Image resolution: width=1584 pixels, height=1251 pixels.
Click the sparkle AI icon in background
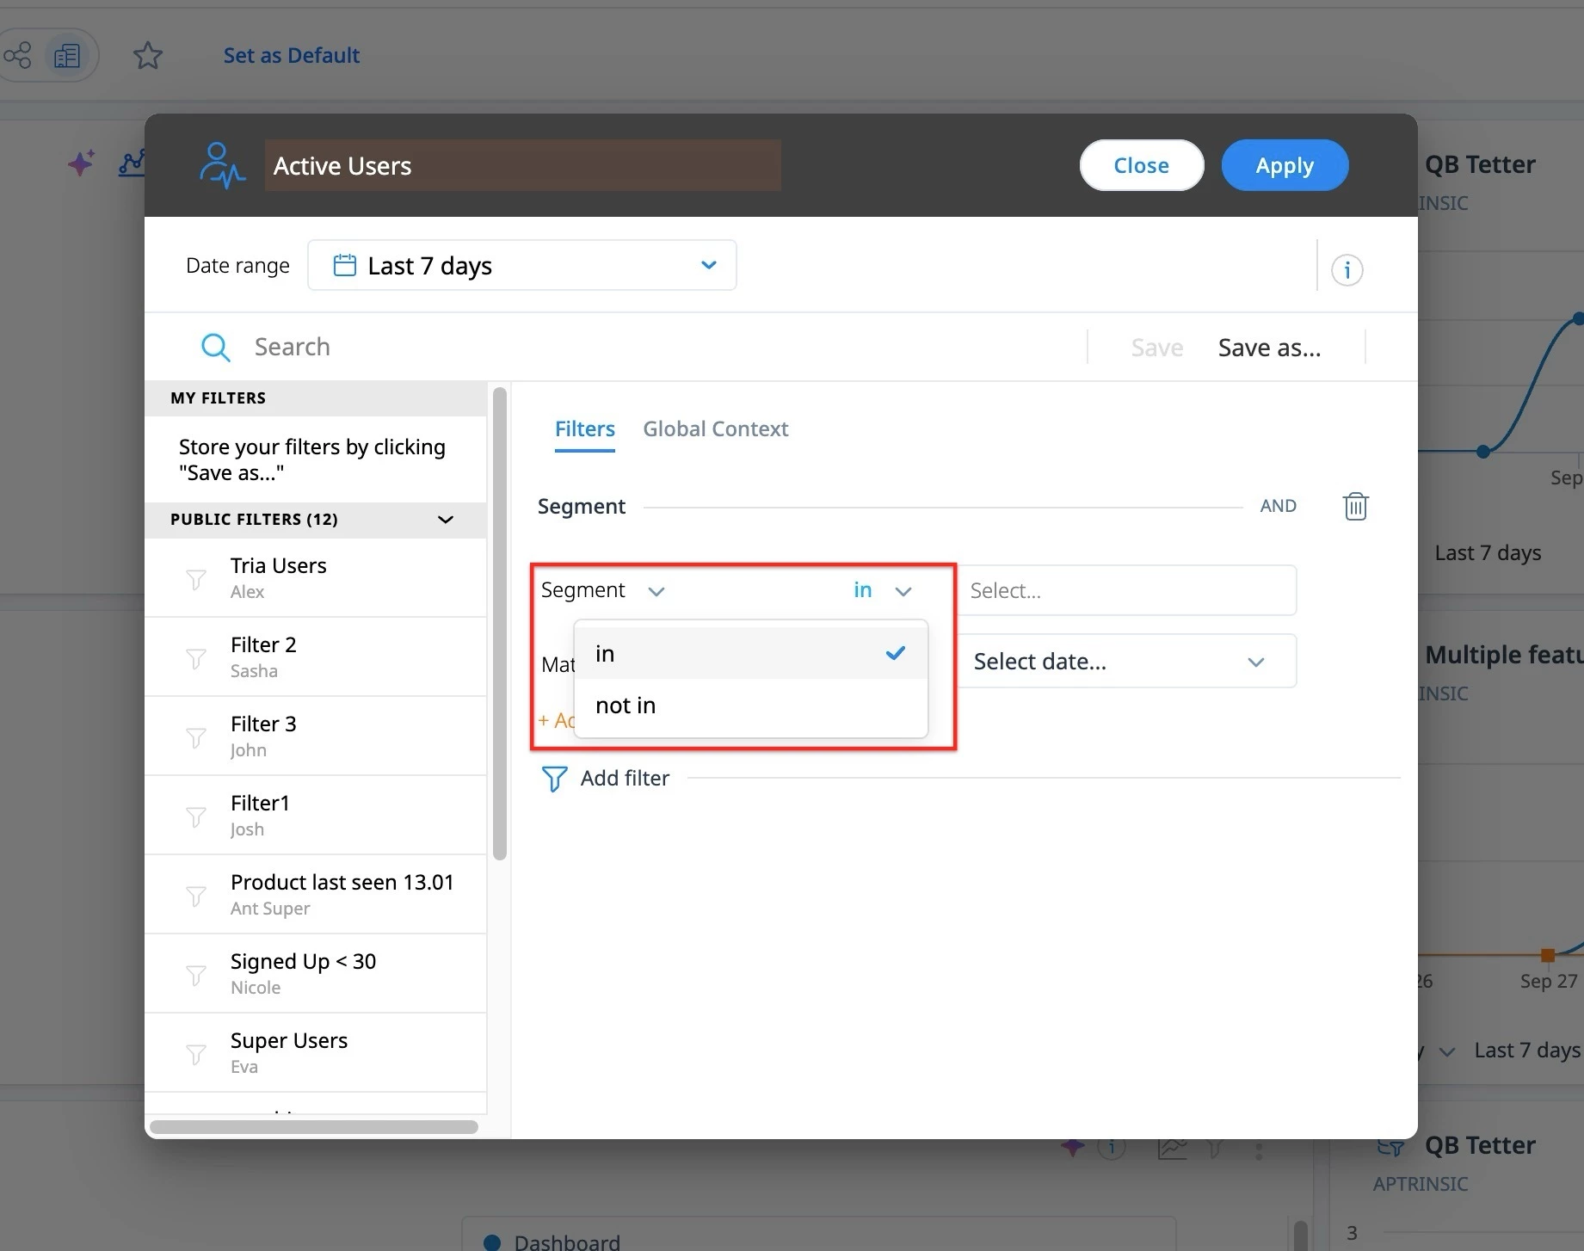tap(81, 163)
